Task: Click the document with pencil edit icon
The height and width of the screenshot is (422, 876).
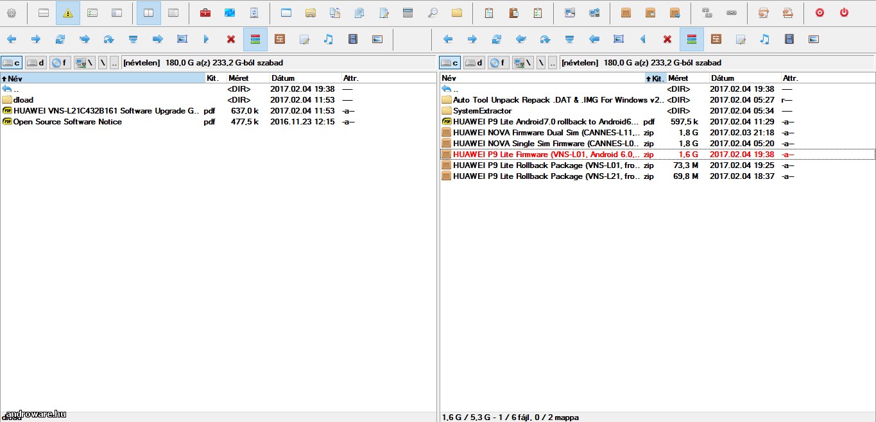Action: coord(384,13)
